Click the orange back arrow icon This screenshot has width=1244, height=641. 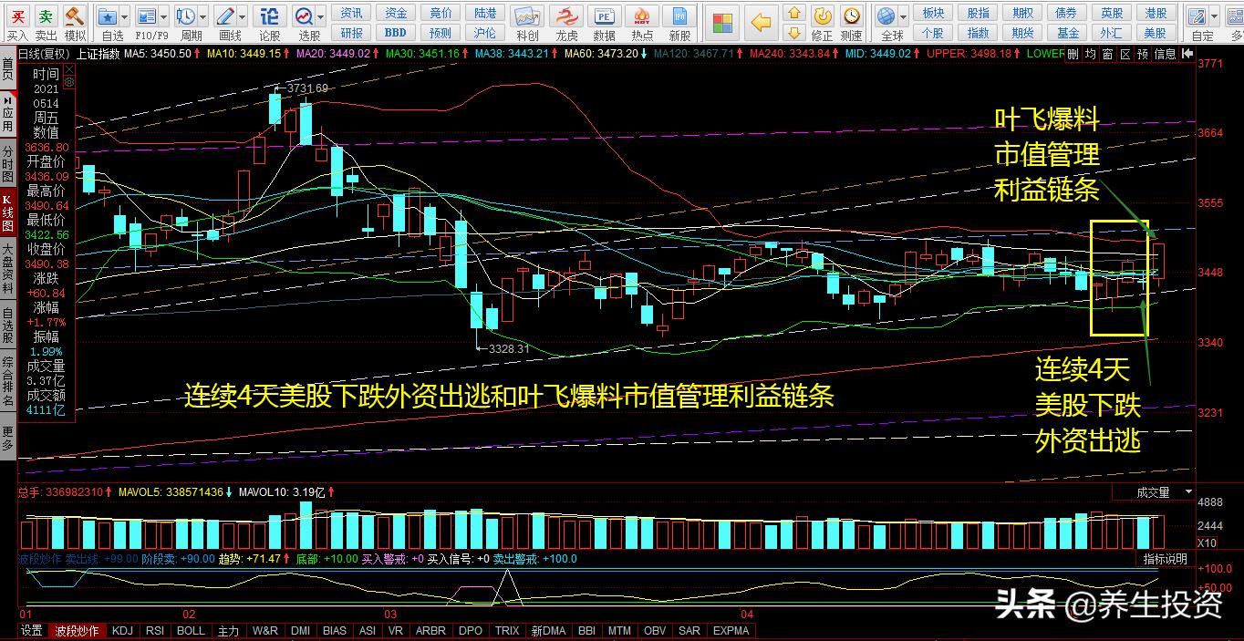point(760,22)
